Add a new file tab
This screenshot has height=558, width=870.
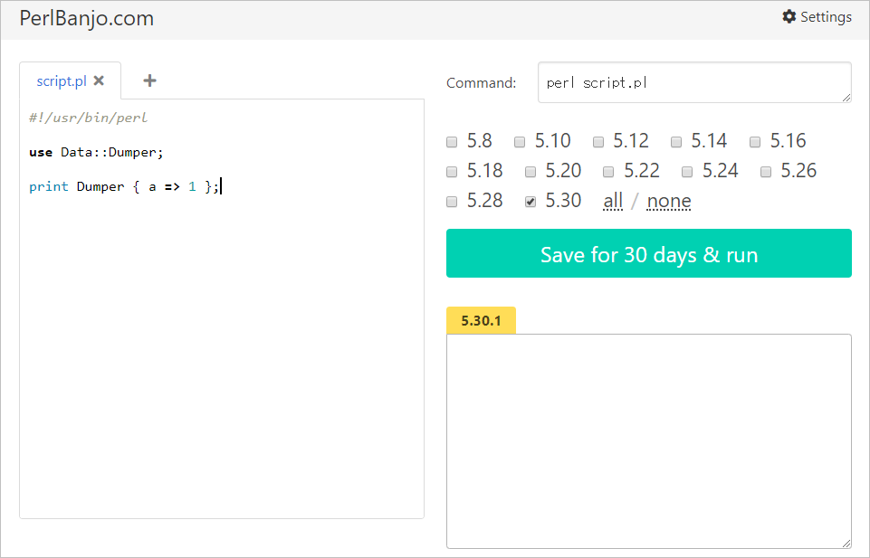tap(150, 80)
